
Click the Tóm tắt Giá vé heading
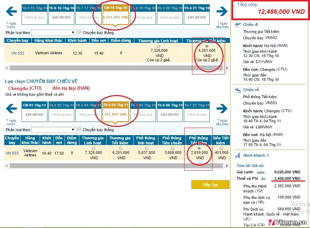[250, 166]
